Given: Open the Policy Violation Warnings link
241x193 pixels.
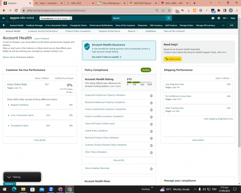Looking at the screenshot, I should pos(97,168).
